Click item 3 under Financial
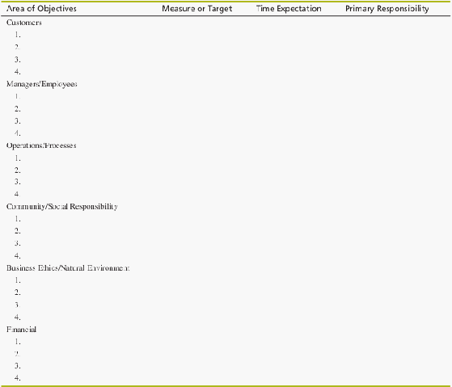Image resolution: width=452 pixels, height=387 pixels. 18,366
